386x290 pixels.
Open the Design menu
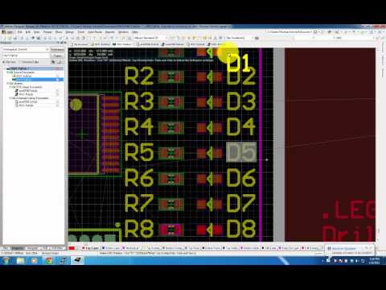coord(70,32)
